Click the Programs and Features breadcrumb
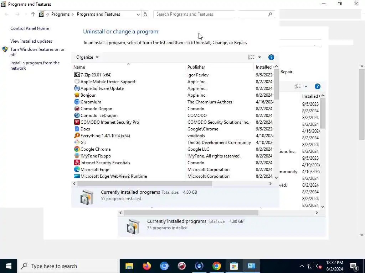 (x=98, y=14)
